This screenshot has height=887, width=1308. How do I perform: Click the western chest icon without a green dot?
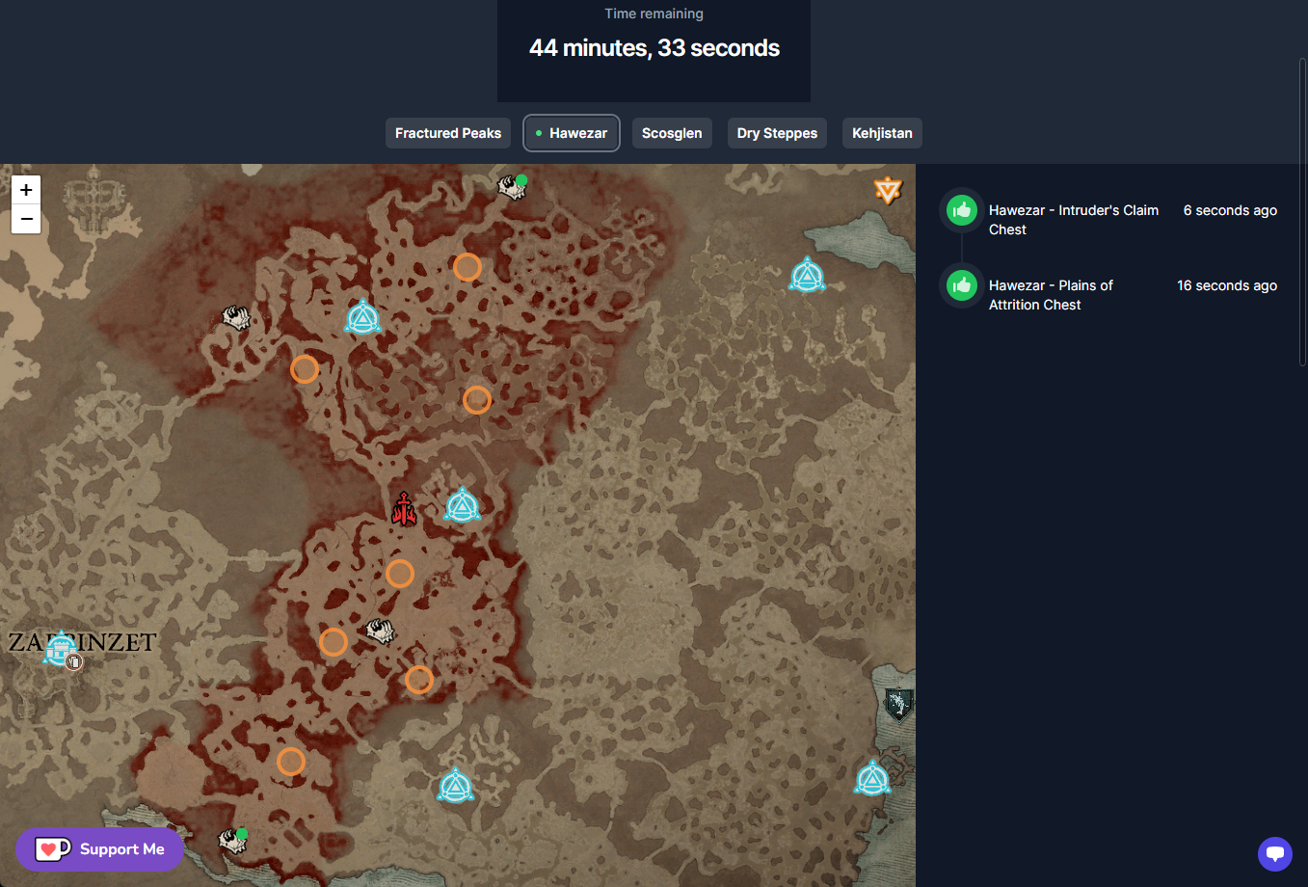(236, 317)
